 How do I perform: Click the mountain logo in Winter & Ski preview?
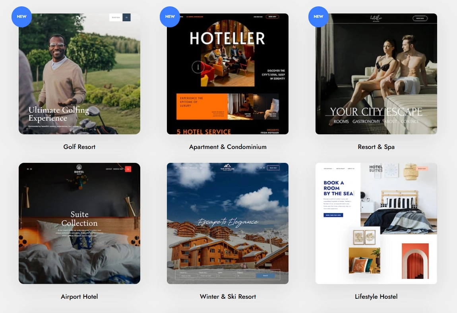click(x=227, y=166)
